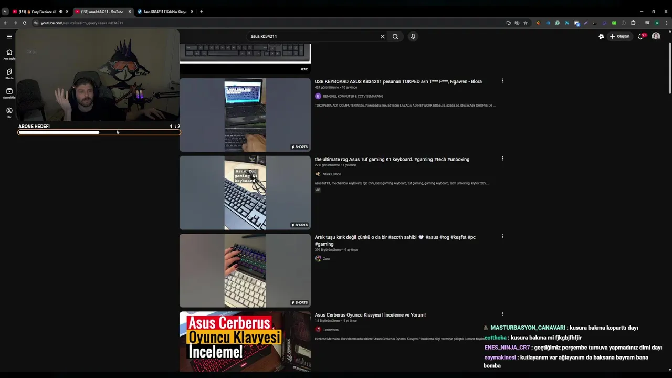Reload the page

point(25,23)
